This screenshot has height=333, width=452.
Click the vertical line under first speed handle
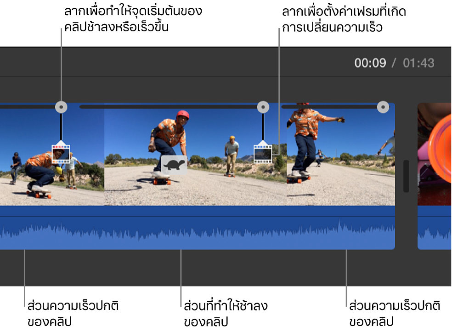61,126
